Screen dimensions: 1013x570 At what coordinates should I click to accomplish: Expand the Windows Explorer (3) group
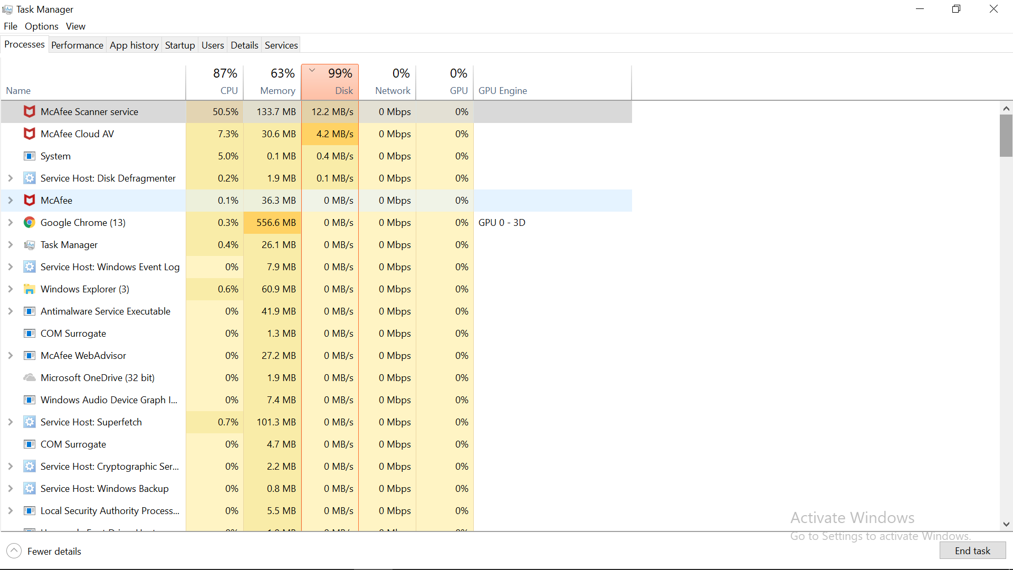10,289
